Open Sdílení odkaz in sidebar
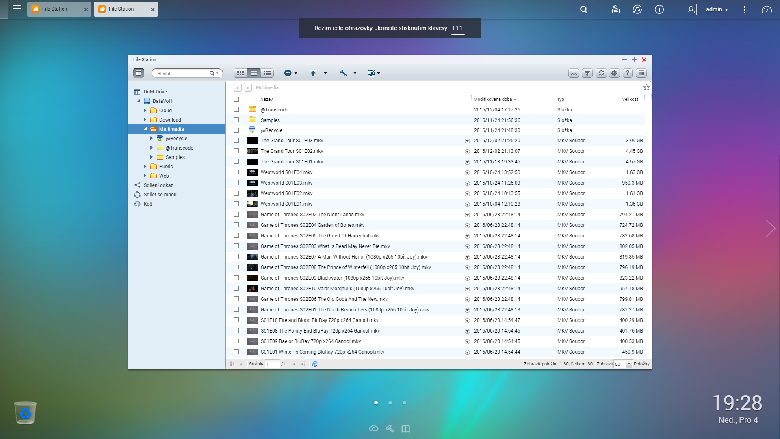 click(158, 185)
